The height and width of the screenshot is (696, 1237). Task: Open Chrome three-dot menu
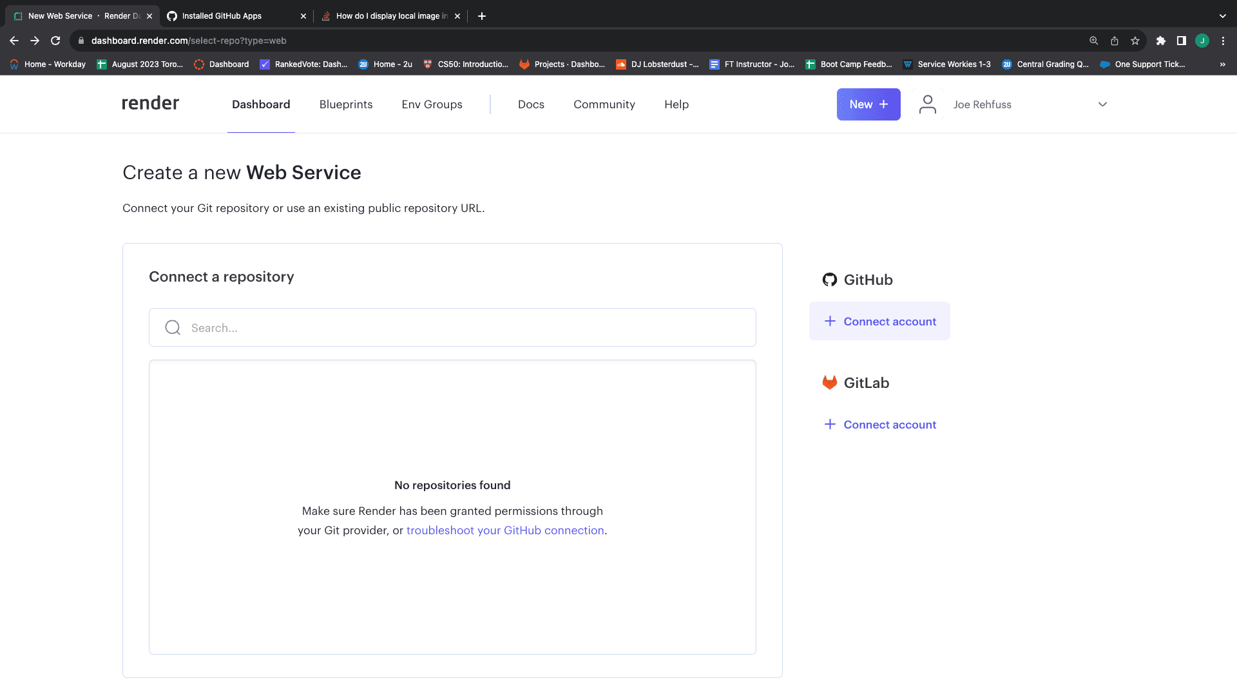tap(1223, 41)
